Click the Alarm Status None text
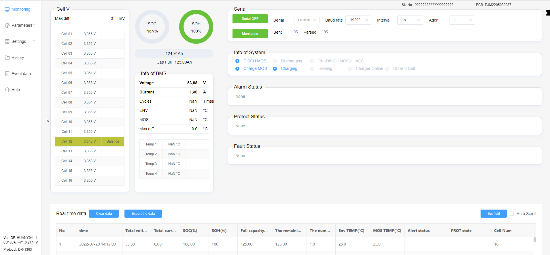Viewport: 550px width, 255px height. (x=240, y=96)
